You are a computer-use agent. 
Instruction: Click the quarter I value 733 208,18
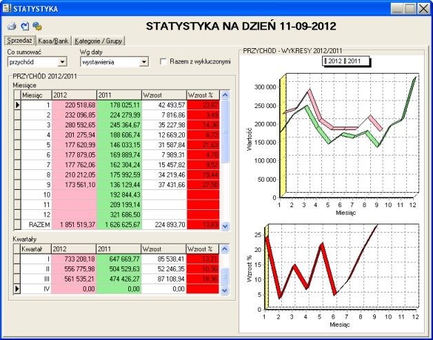(74, 259)
